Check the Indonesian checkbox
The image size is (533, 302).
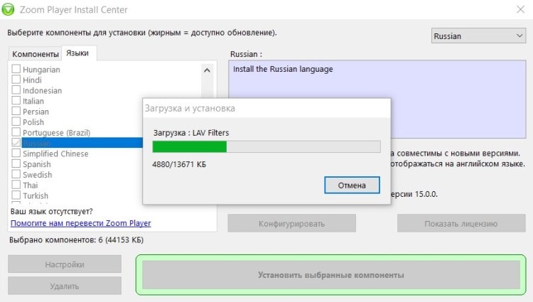[16, 90]
